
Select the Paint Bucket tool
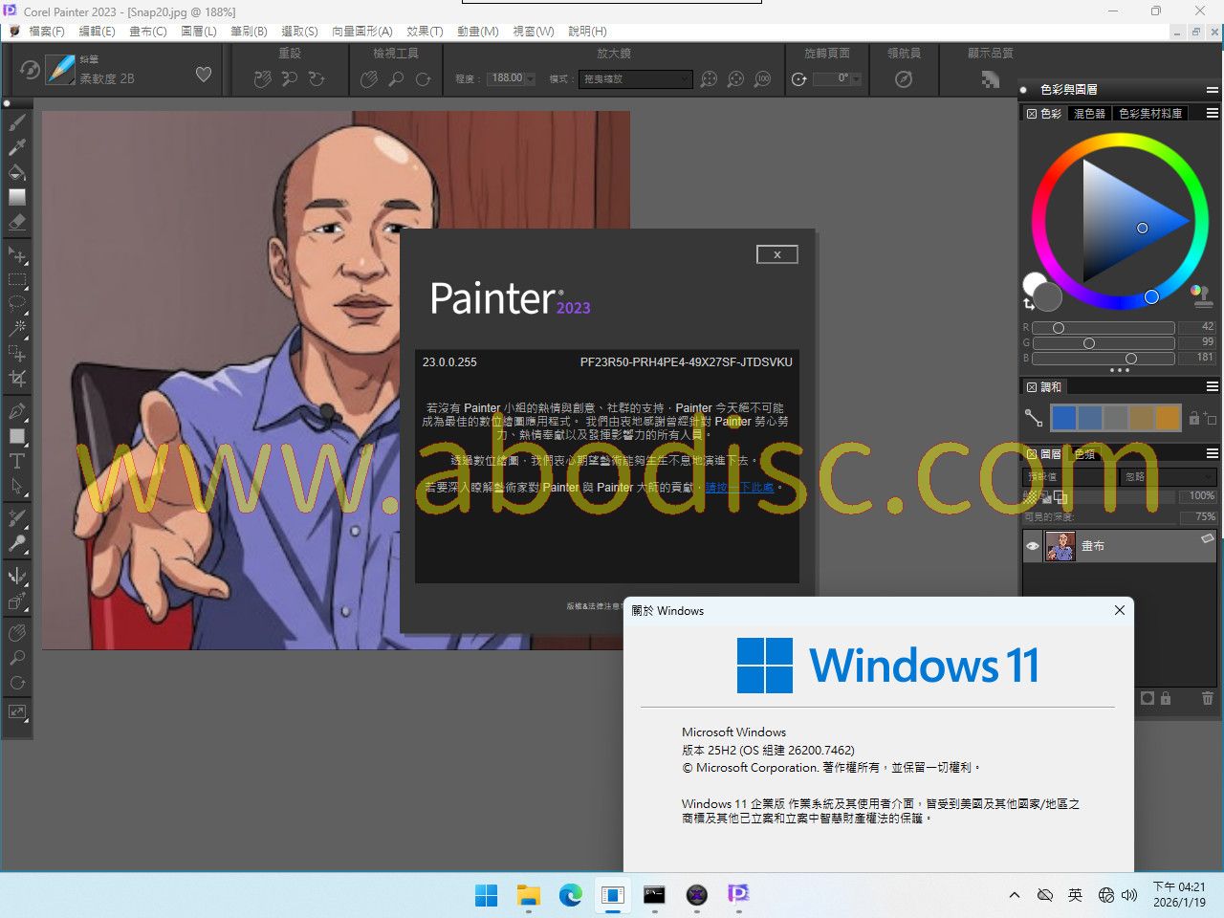(17, 172)
